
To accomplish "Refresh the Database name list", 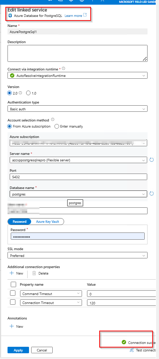I will pyautogui.click(x=151, y=194).
